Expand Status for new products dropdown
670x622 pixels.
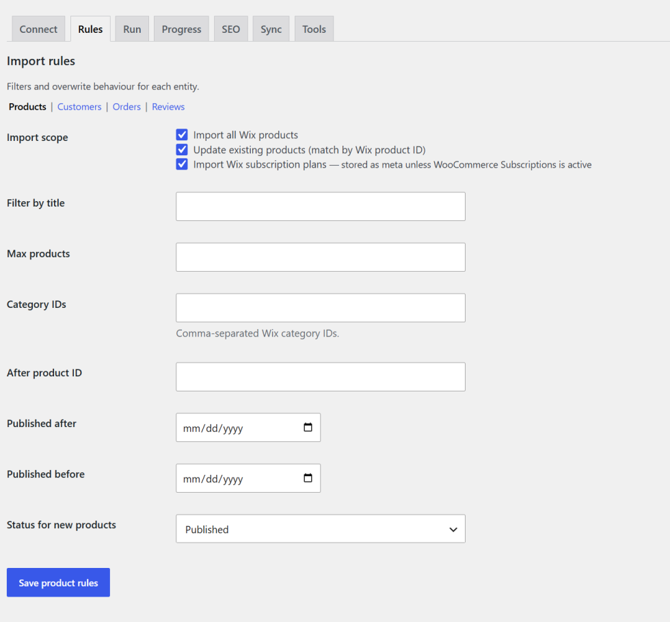[321, 529]
